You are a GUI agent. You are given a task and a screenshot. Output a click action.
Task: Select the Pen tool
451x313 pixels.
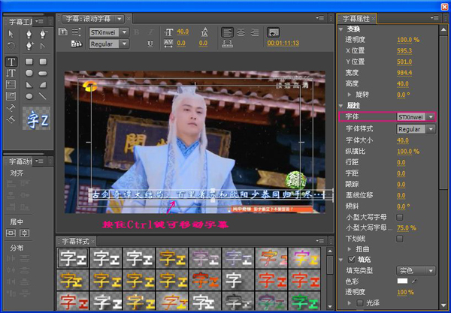pos(29,34)
